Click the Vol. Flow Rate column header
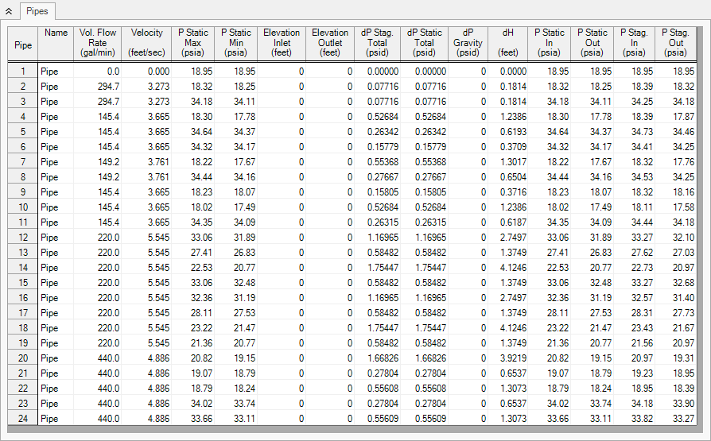This screenshot has width=711, height=441. coord(98,43)
